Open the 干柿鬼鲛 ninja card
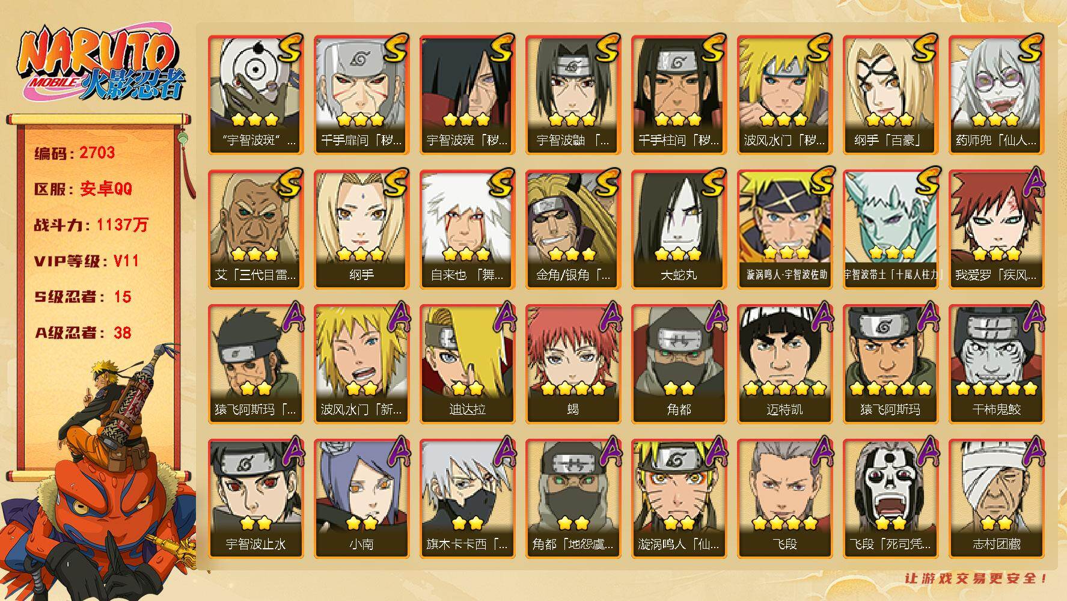 (x=996, y=364)
